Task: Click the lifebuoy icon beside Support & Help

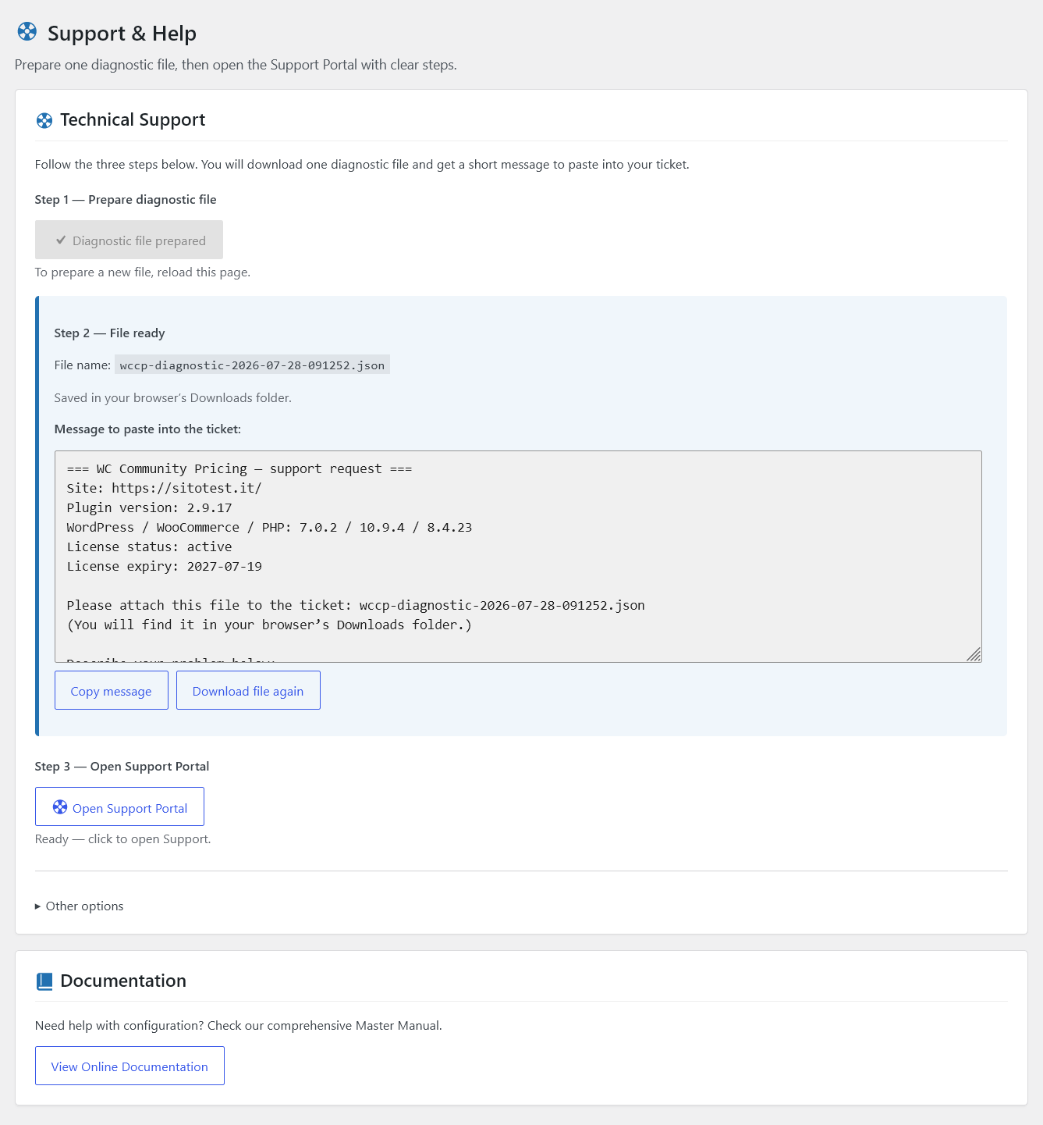Action: (27, 31)
